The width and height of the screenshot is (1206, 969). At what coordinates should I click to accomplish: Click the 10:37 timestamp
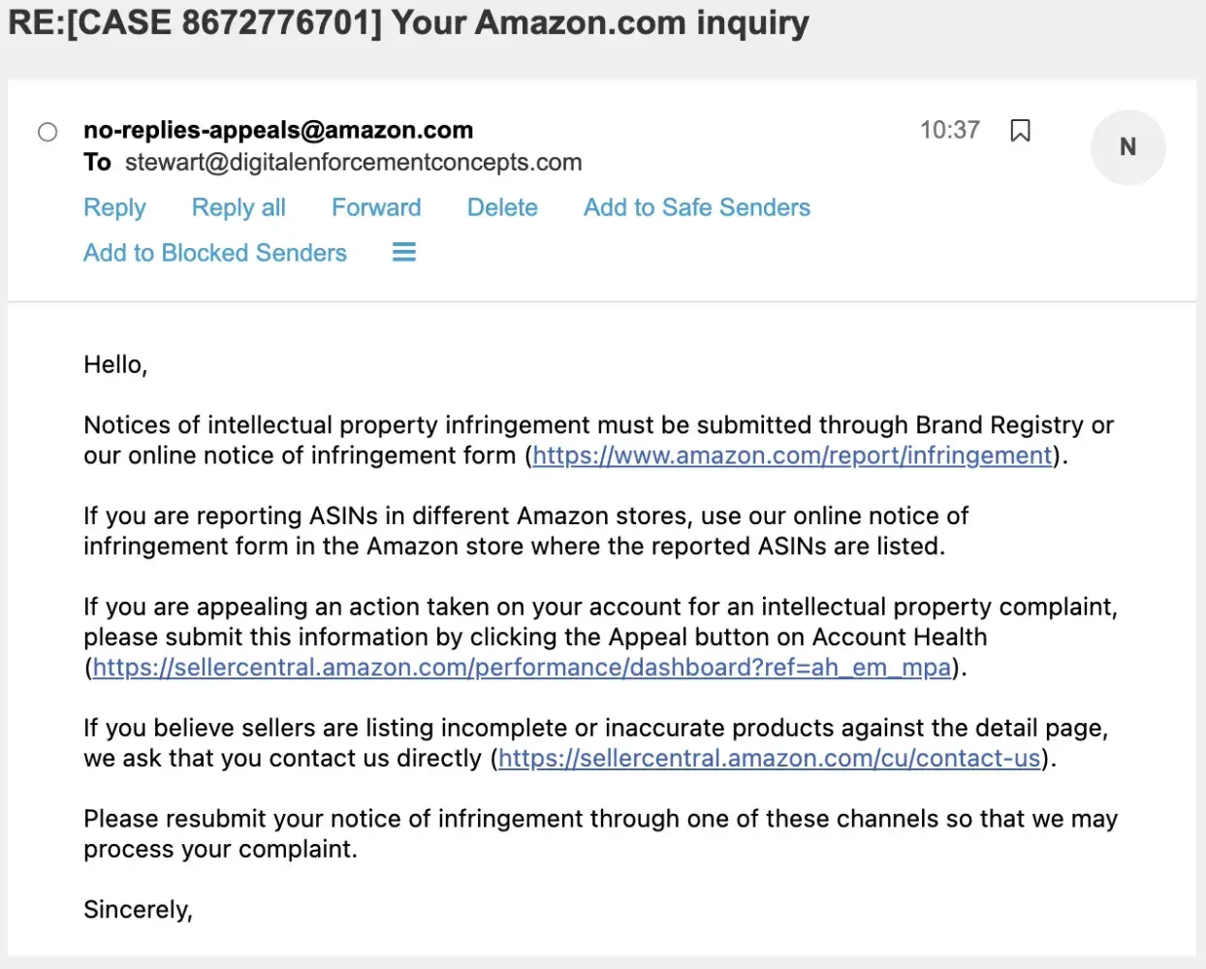[x=949, y=130]
